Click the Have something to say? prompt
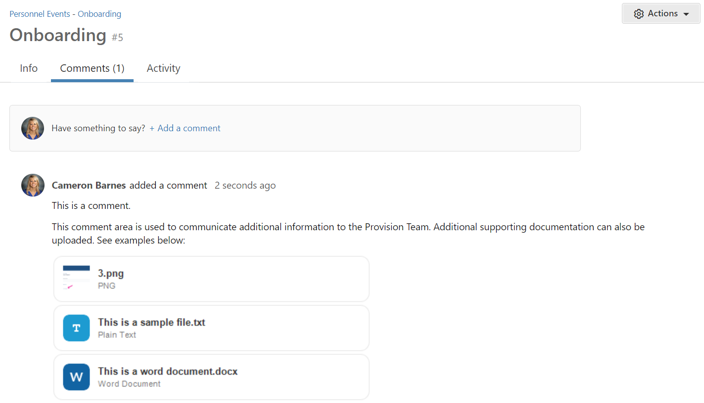Viewport: 704px width, 403px height. 98,128
